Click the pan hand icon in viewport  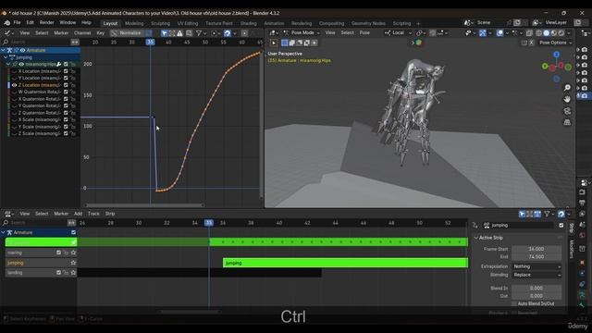(567, 99)
